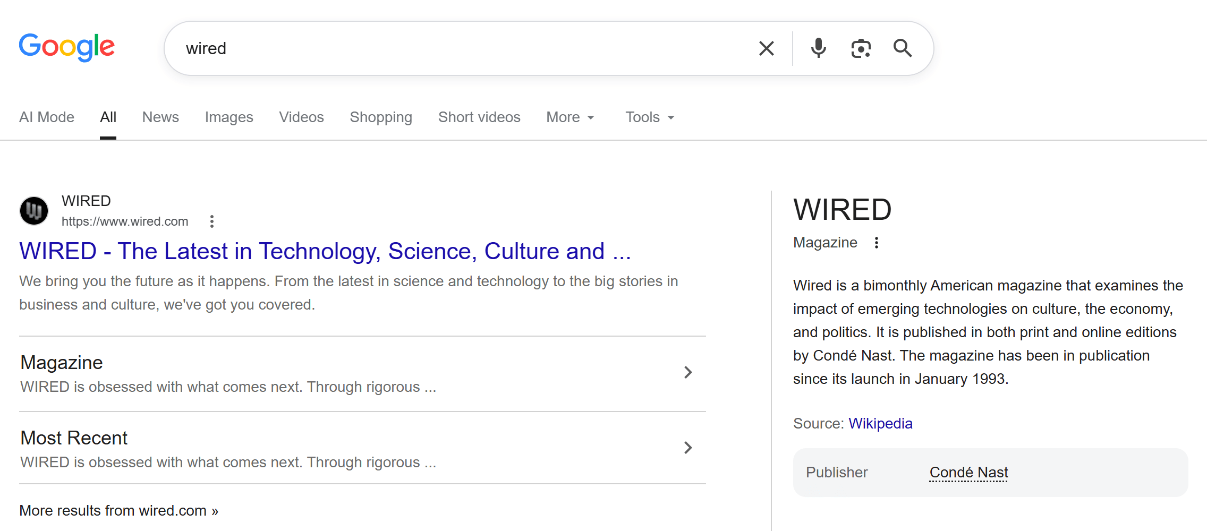Submit search with magnifying glass icon
The image size is (1207, 531).
[x=903, y=48]
